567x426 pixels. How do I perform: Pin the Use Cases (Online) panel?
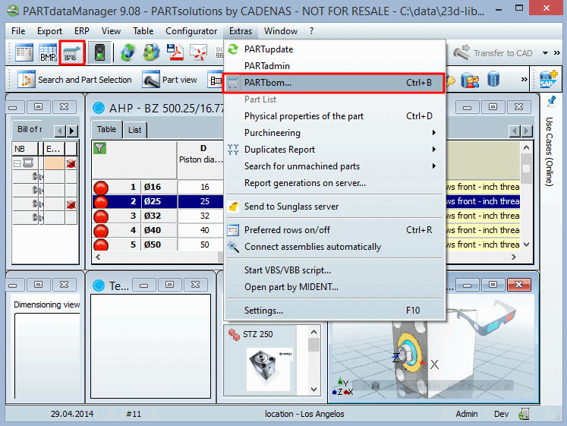tap(551, 102)
